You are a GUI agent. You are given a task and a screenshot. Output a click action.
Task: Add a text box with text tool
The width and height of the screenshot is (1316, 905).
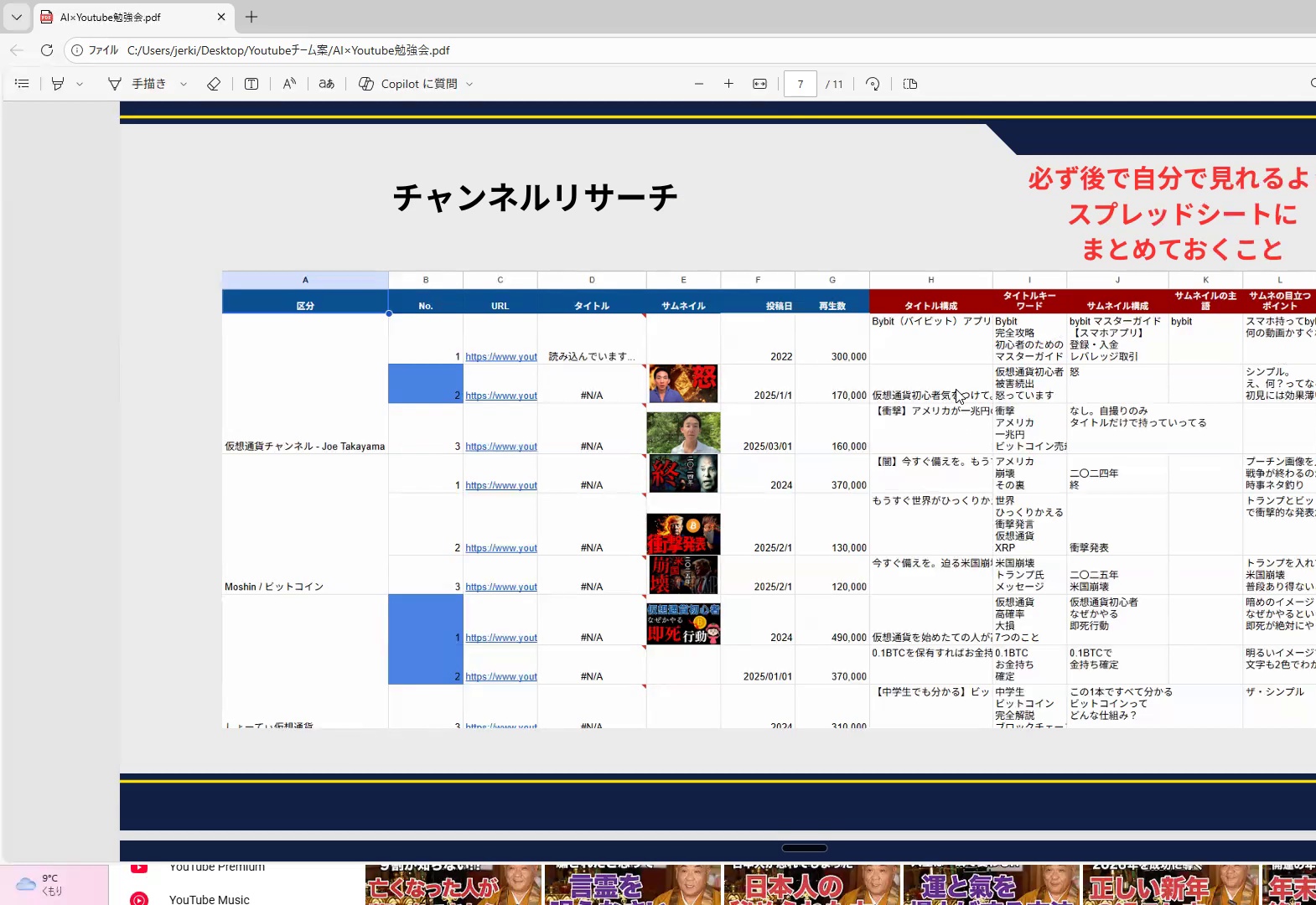click(x=251, y=84)
